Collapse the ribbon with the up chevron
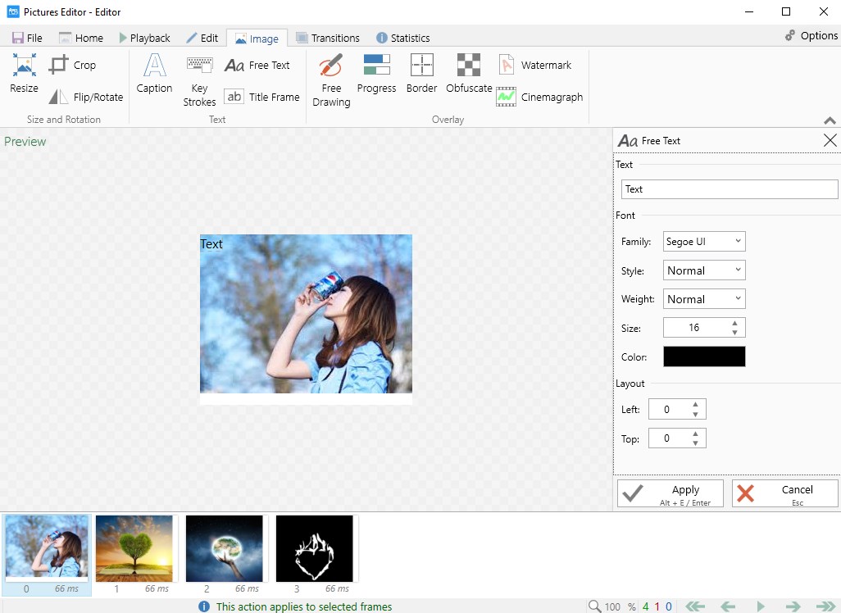Screen dimensions: 841x613 830,120
